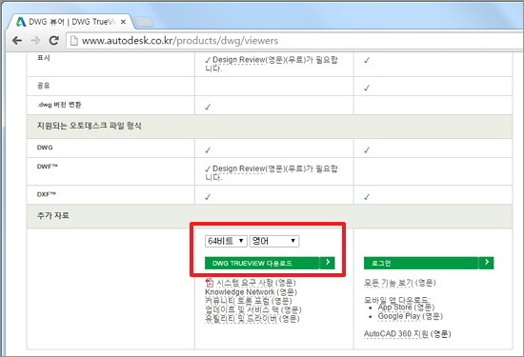Click the page icon in the address bar
The height and width of the screenshot is (357, 524).
(x=74, y=41)
